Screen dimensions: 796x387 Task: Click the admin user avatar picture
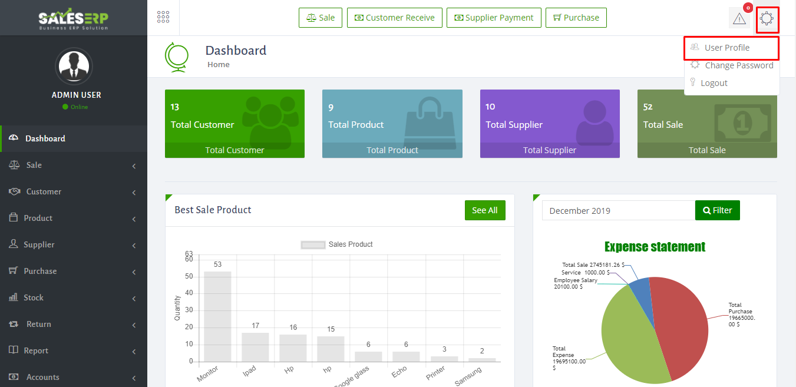click(x=74, y=66)
